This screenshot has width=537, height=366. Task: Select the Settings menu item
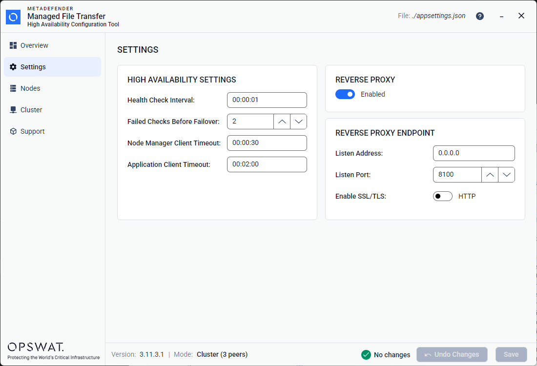(x=52, y=67)
